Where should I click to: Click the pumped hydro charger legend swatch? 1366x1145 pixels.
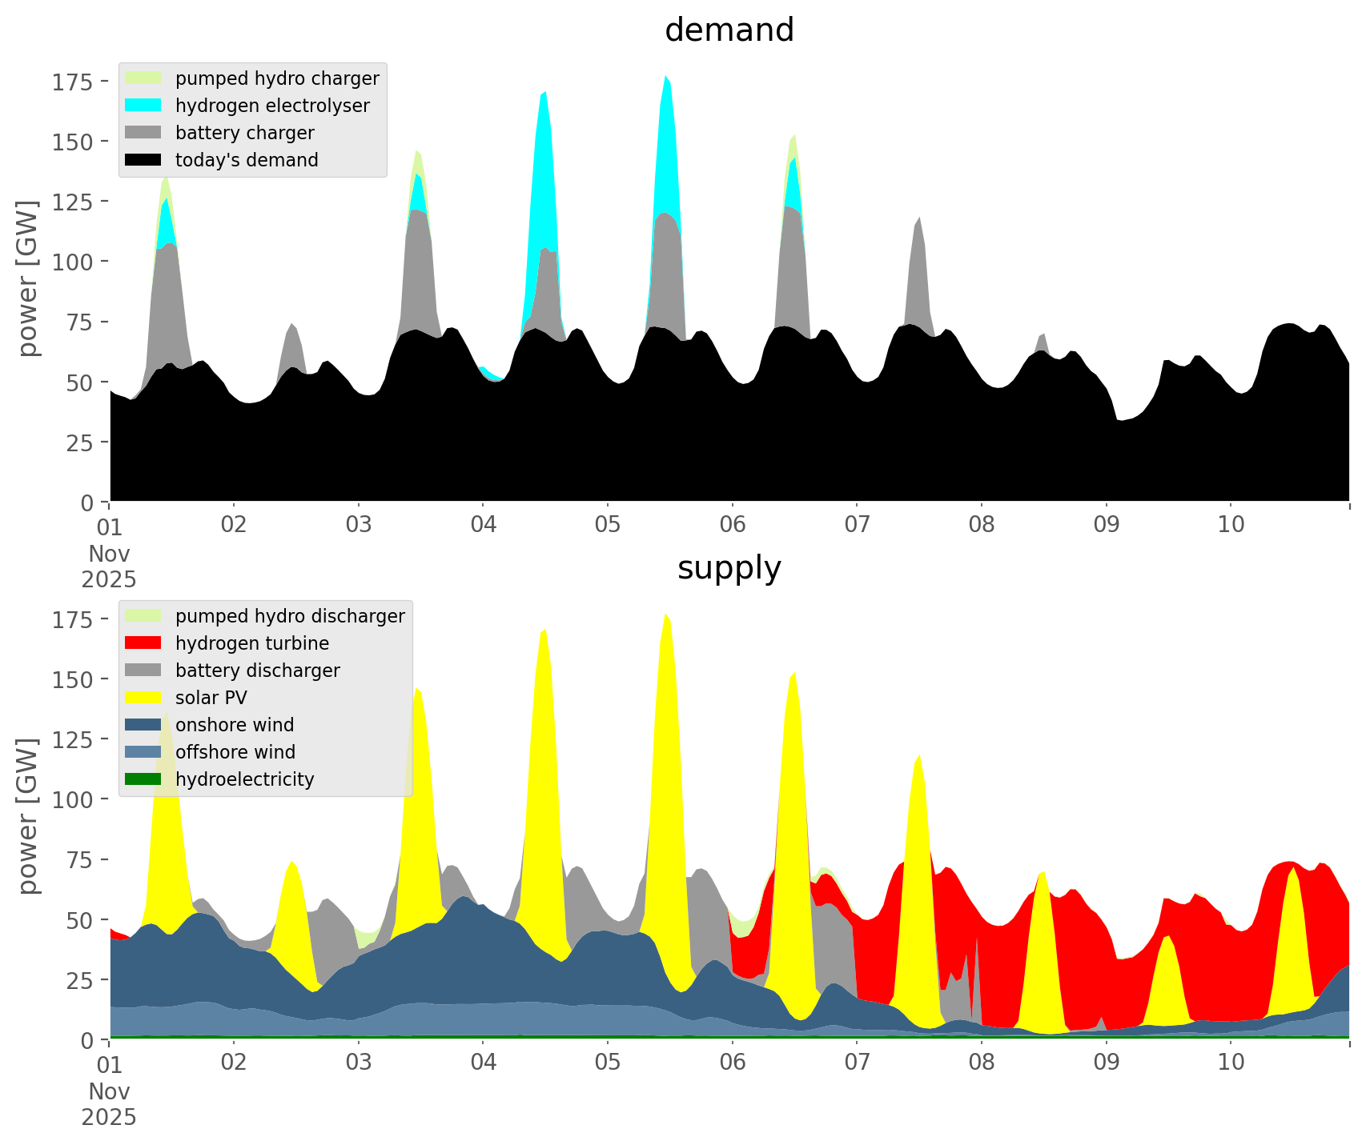(143, 78)
